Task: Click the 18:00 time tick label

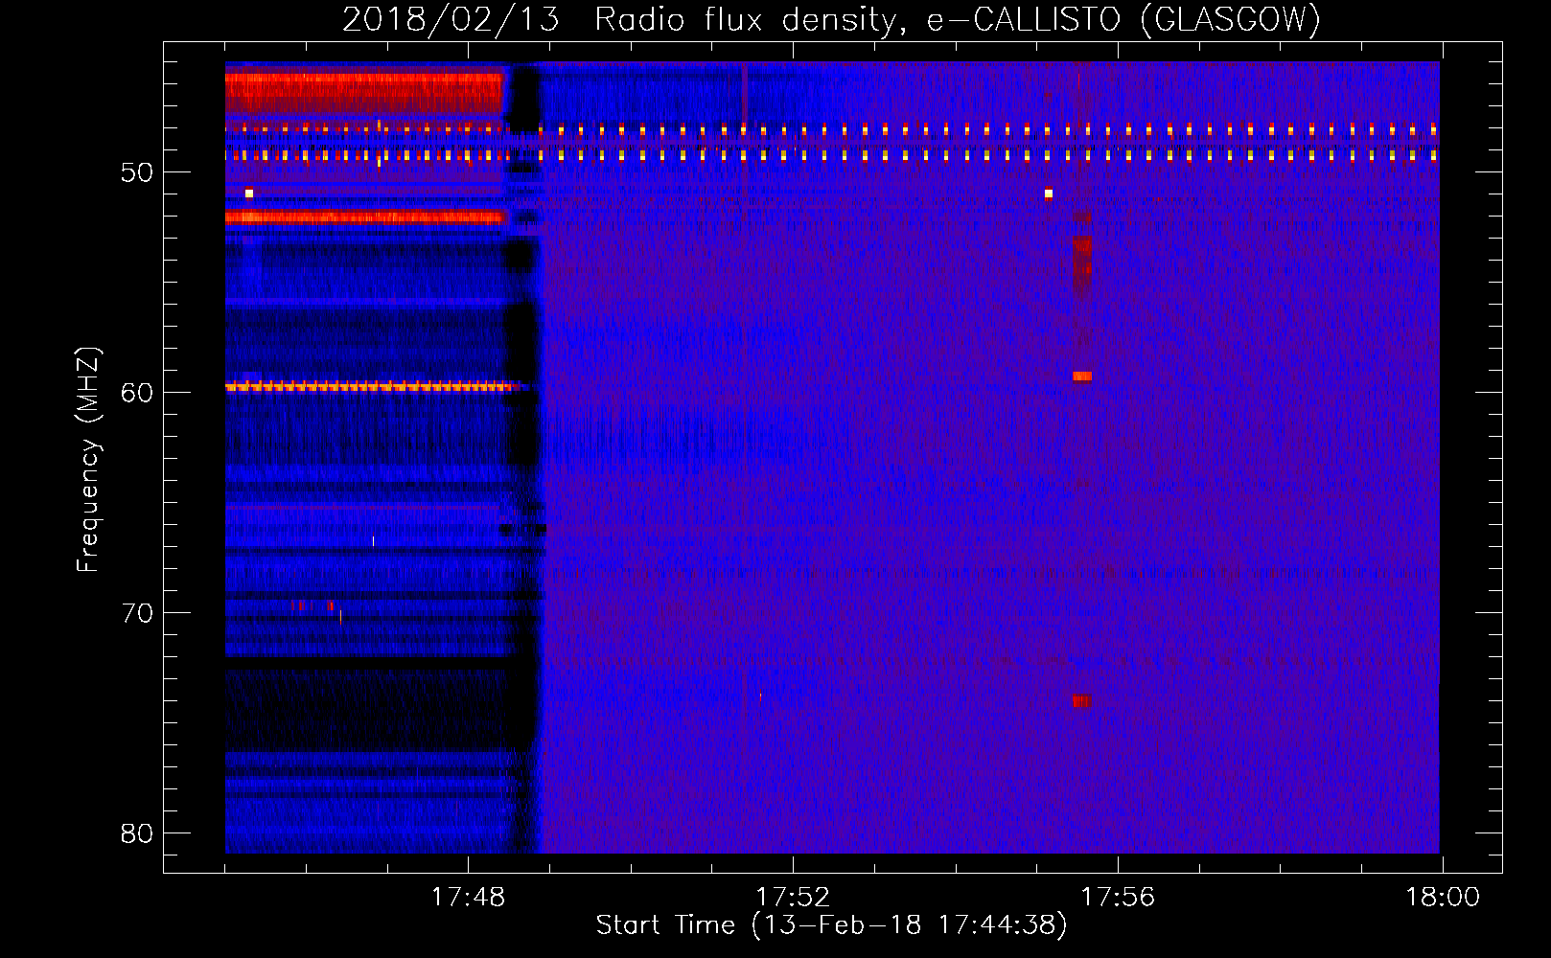Action: (x=1443, y=898)
